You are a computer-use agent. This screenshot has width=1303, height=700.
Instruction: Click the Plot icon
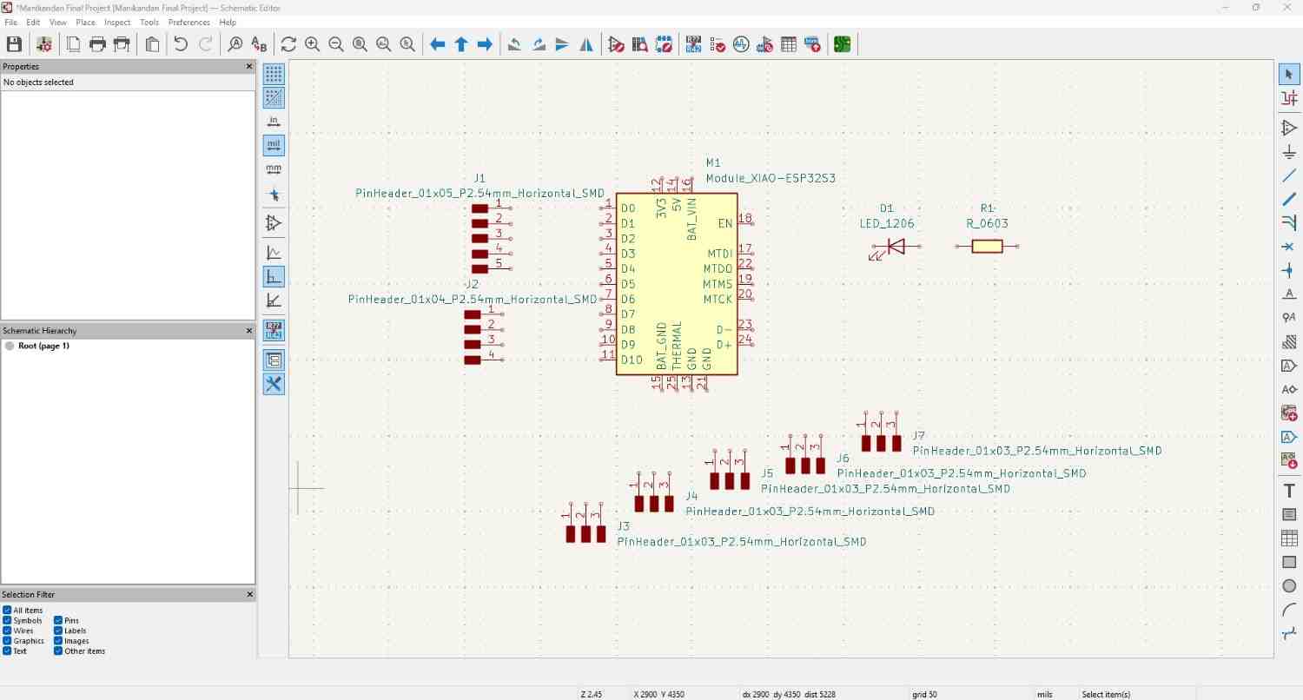pos(122,44)
